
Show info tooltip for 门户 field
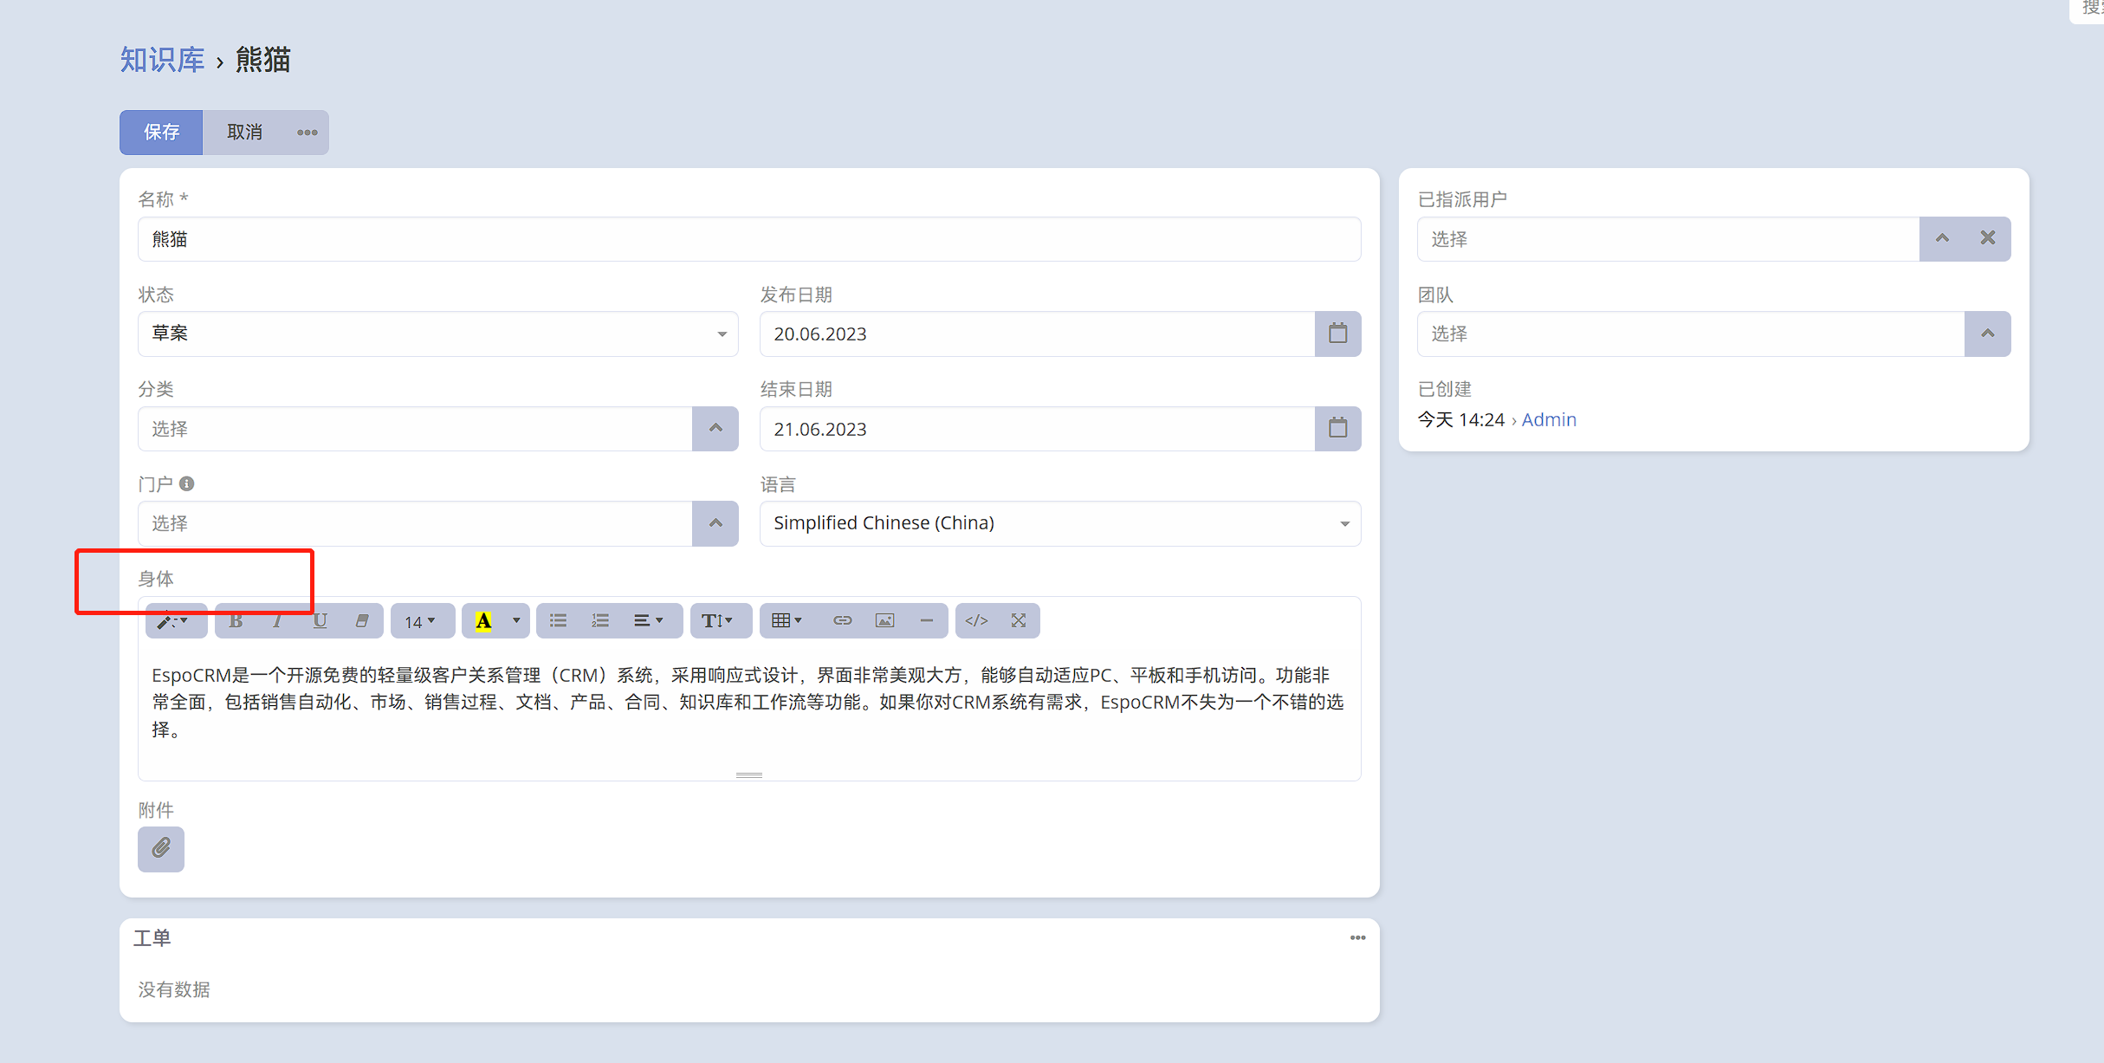tap(186, 483)
